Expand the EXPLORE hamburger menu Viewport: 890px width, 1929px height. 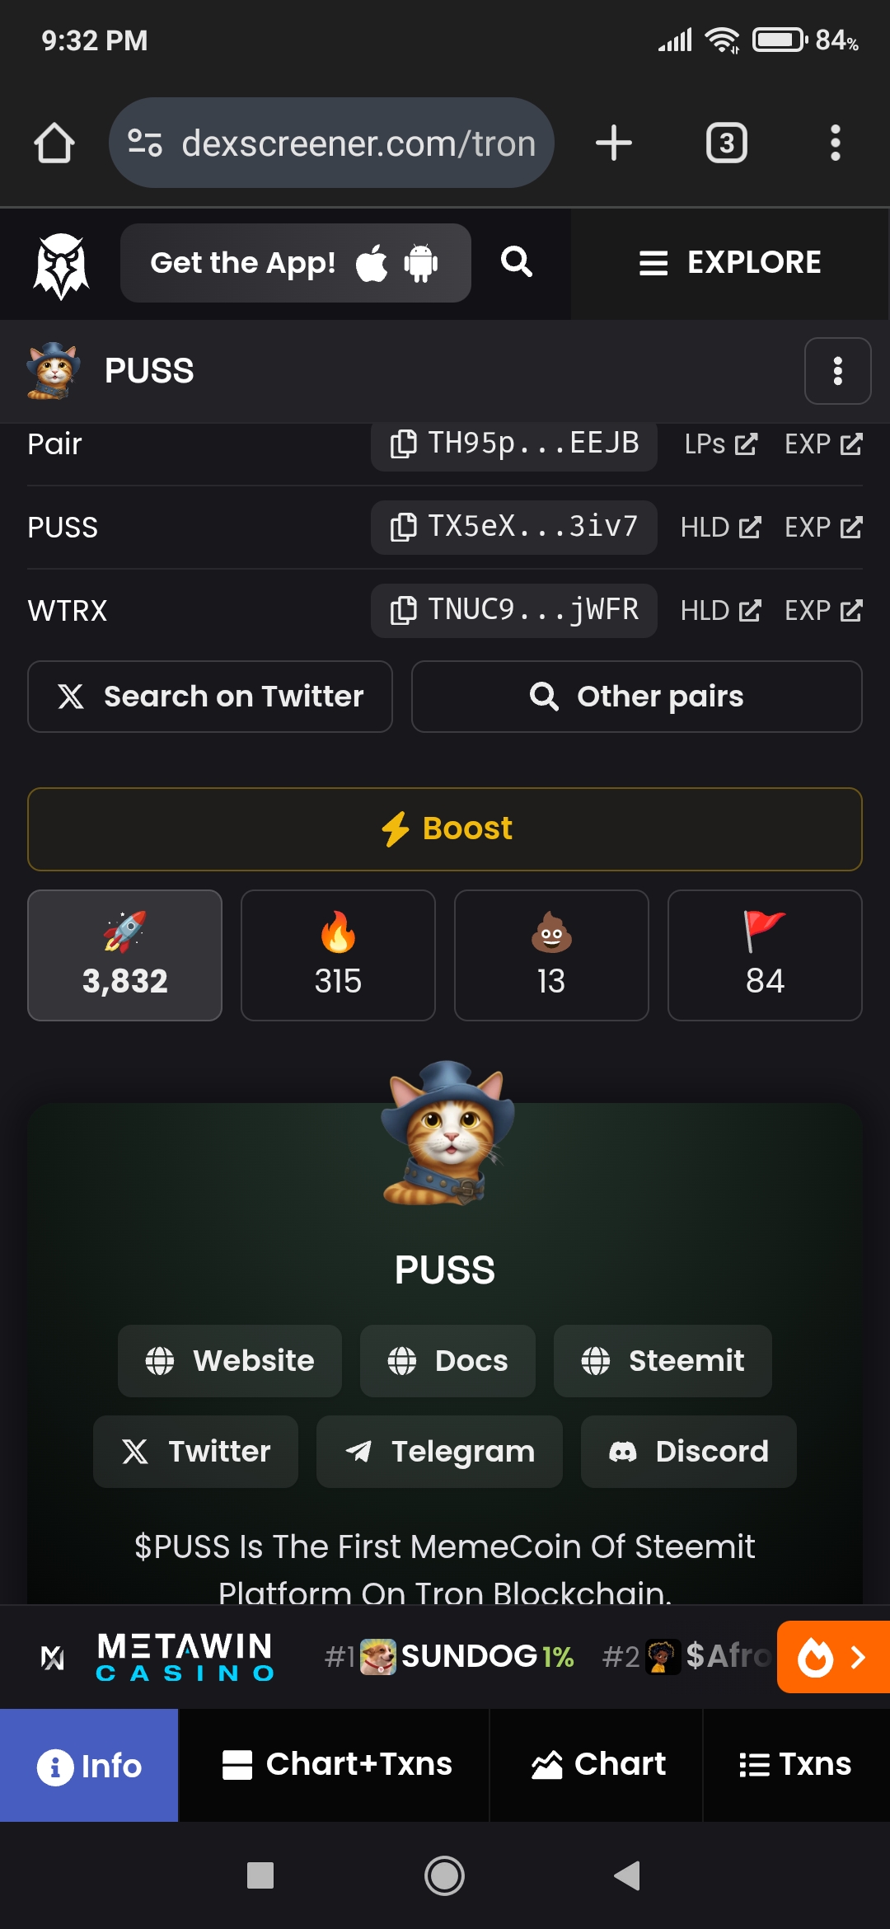click(x=730, y=263)
